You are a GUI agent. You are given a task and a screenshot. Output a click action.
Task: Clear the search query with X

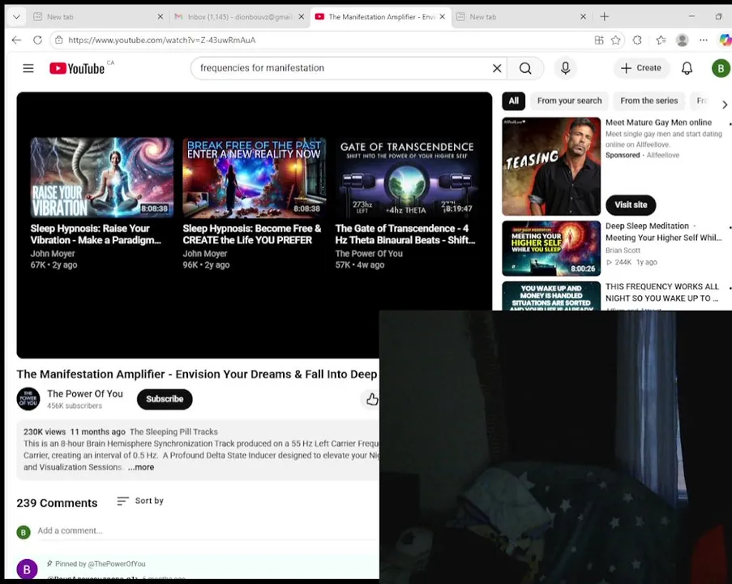click(497, 68)
